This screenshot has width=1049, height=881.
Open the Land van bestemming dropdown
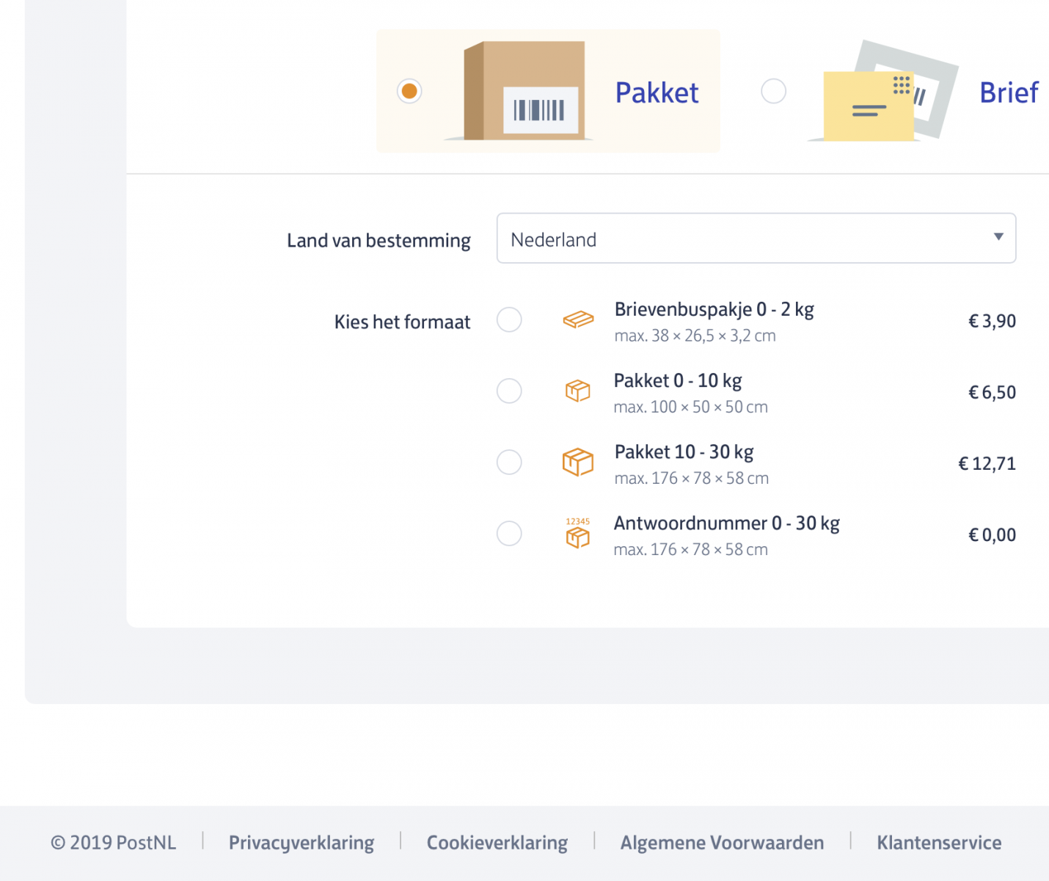(756, 238)
